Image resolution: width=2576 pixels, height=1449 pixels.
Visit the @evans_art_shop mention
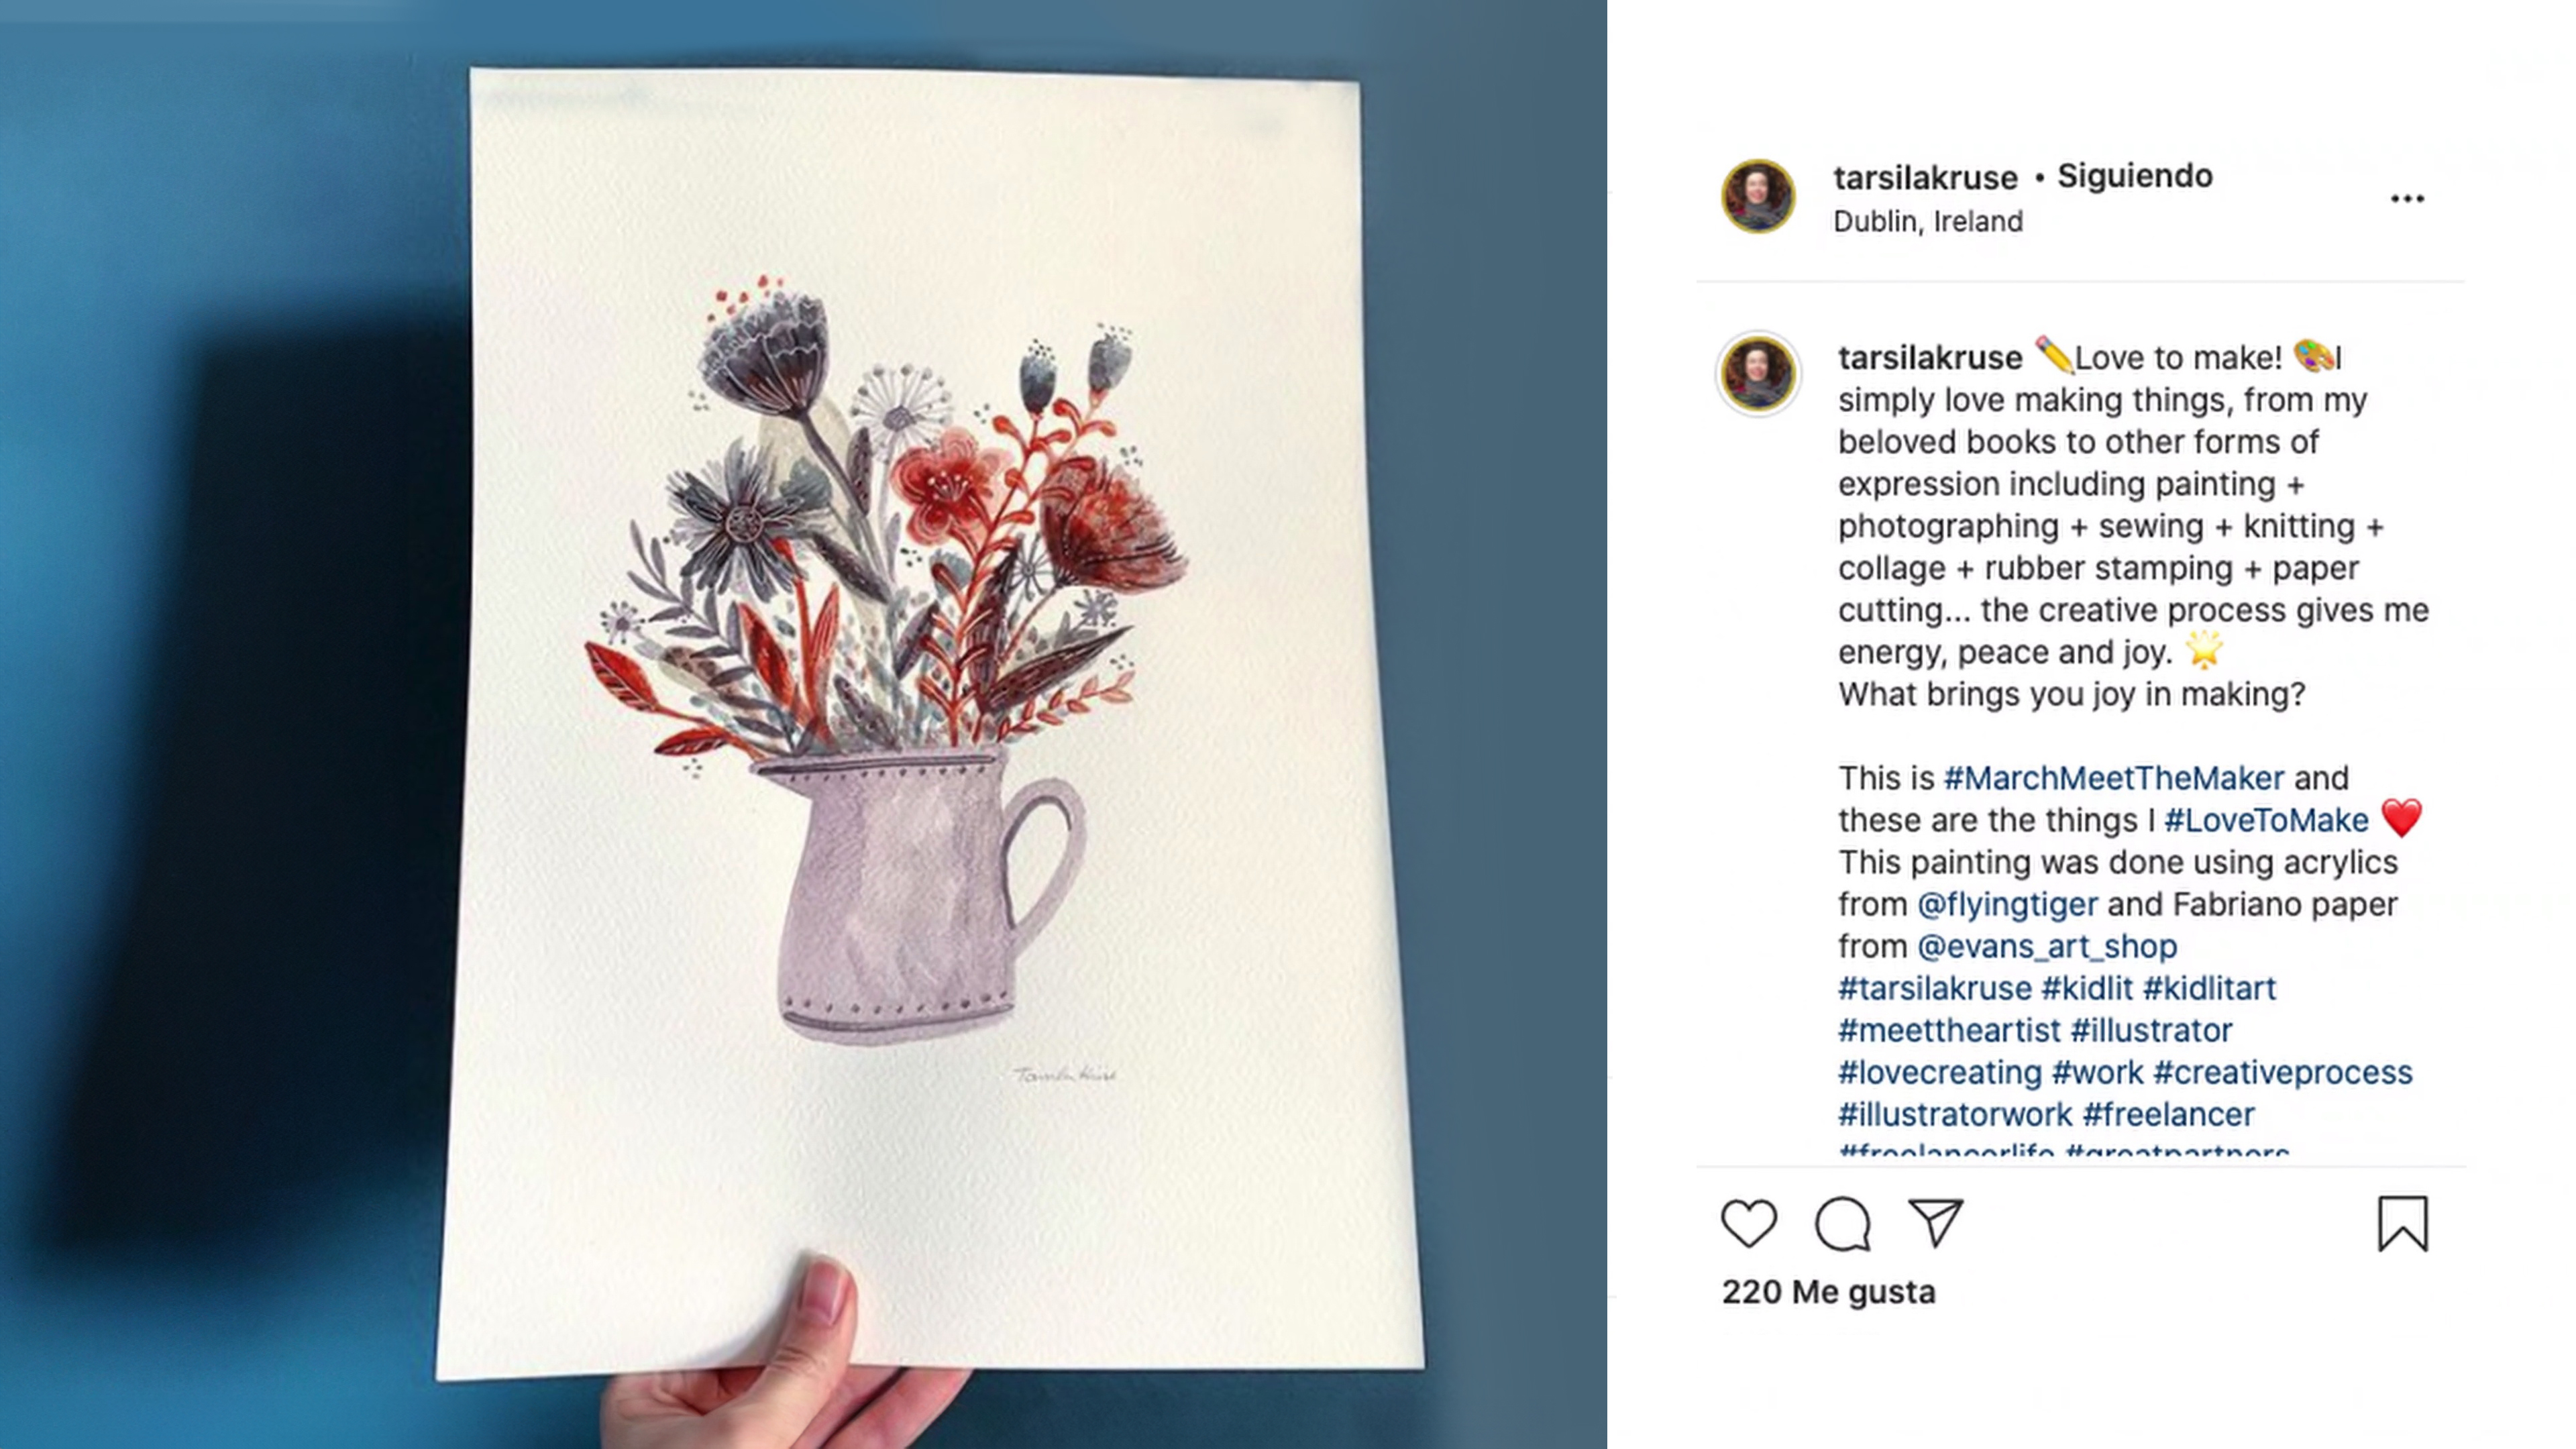pyautogui.click(x=2047, y=946)
